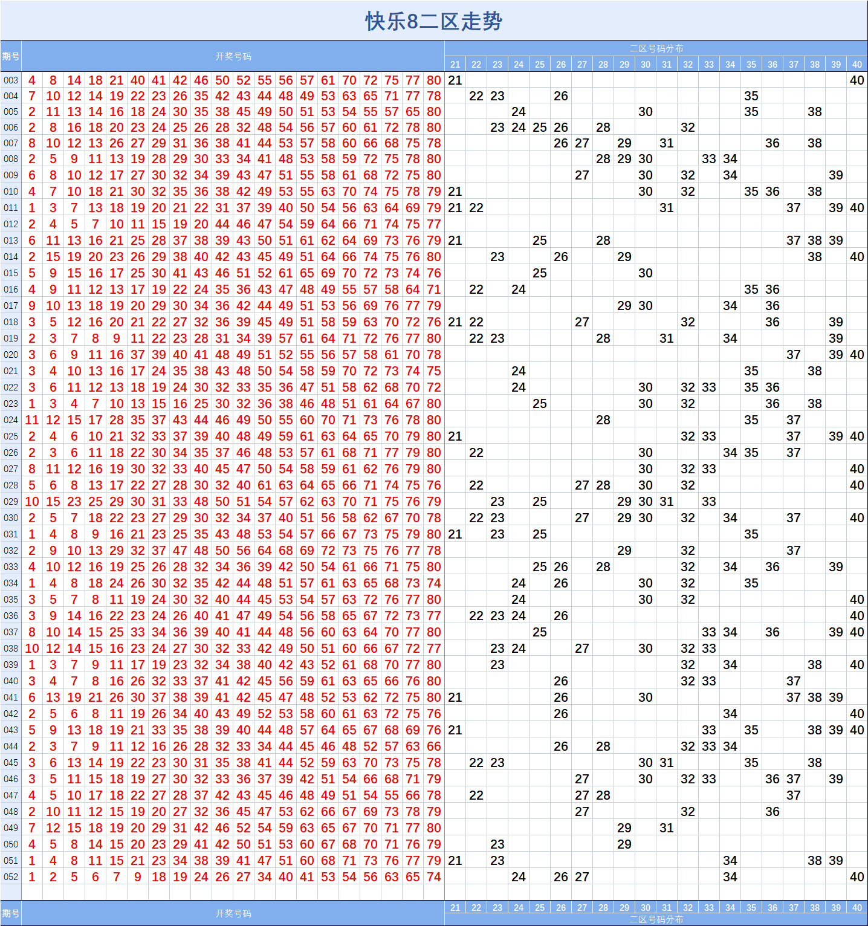Click zone number 38 in row 051

pos(815,861)
